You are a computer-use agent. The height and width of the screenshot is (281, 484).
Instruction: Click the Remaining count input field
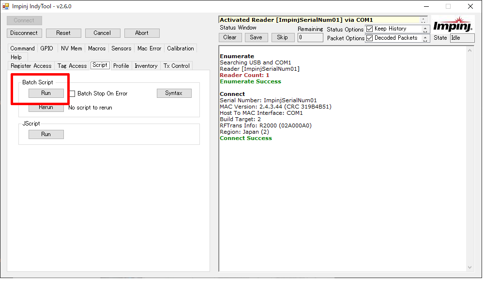coord(312,38)
